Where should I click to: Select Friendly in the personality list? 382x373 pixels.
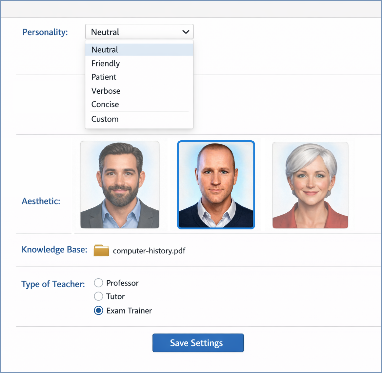click(x=139, y=63)
